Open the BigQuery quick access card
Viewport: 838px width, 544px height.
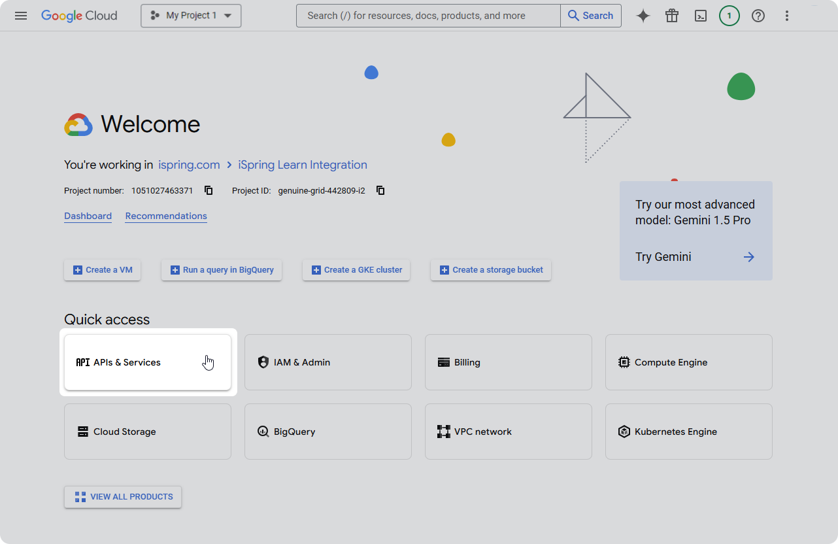pos(328,432)
